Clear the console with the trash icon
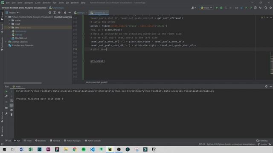This screenshot has height=153, width=273. point(12,114)
